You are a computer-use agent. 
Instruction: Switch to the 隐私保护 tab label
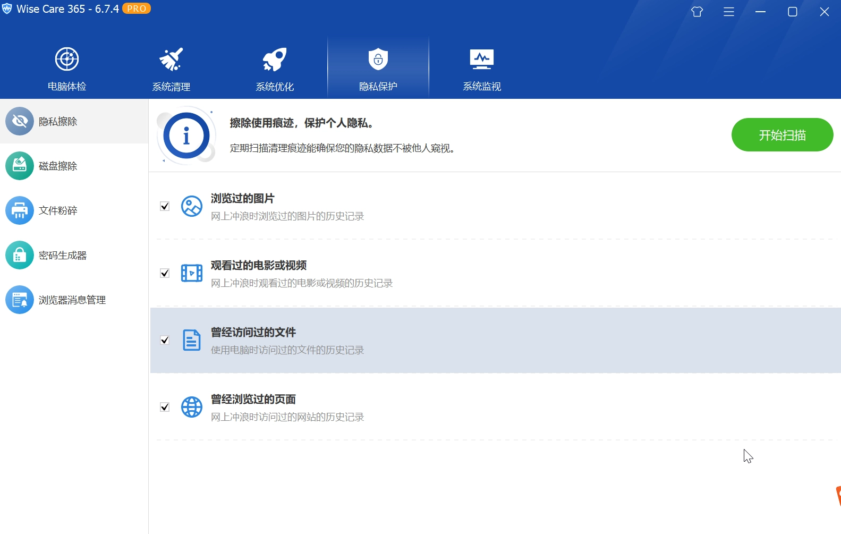[x=378, y=86]
